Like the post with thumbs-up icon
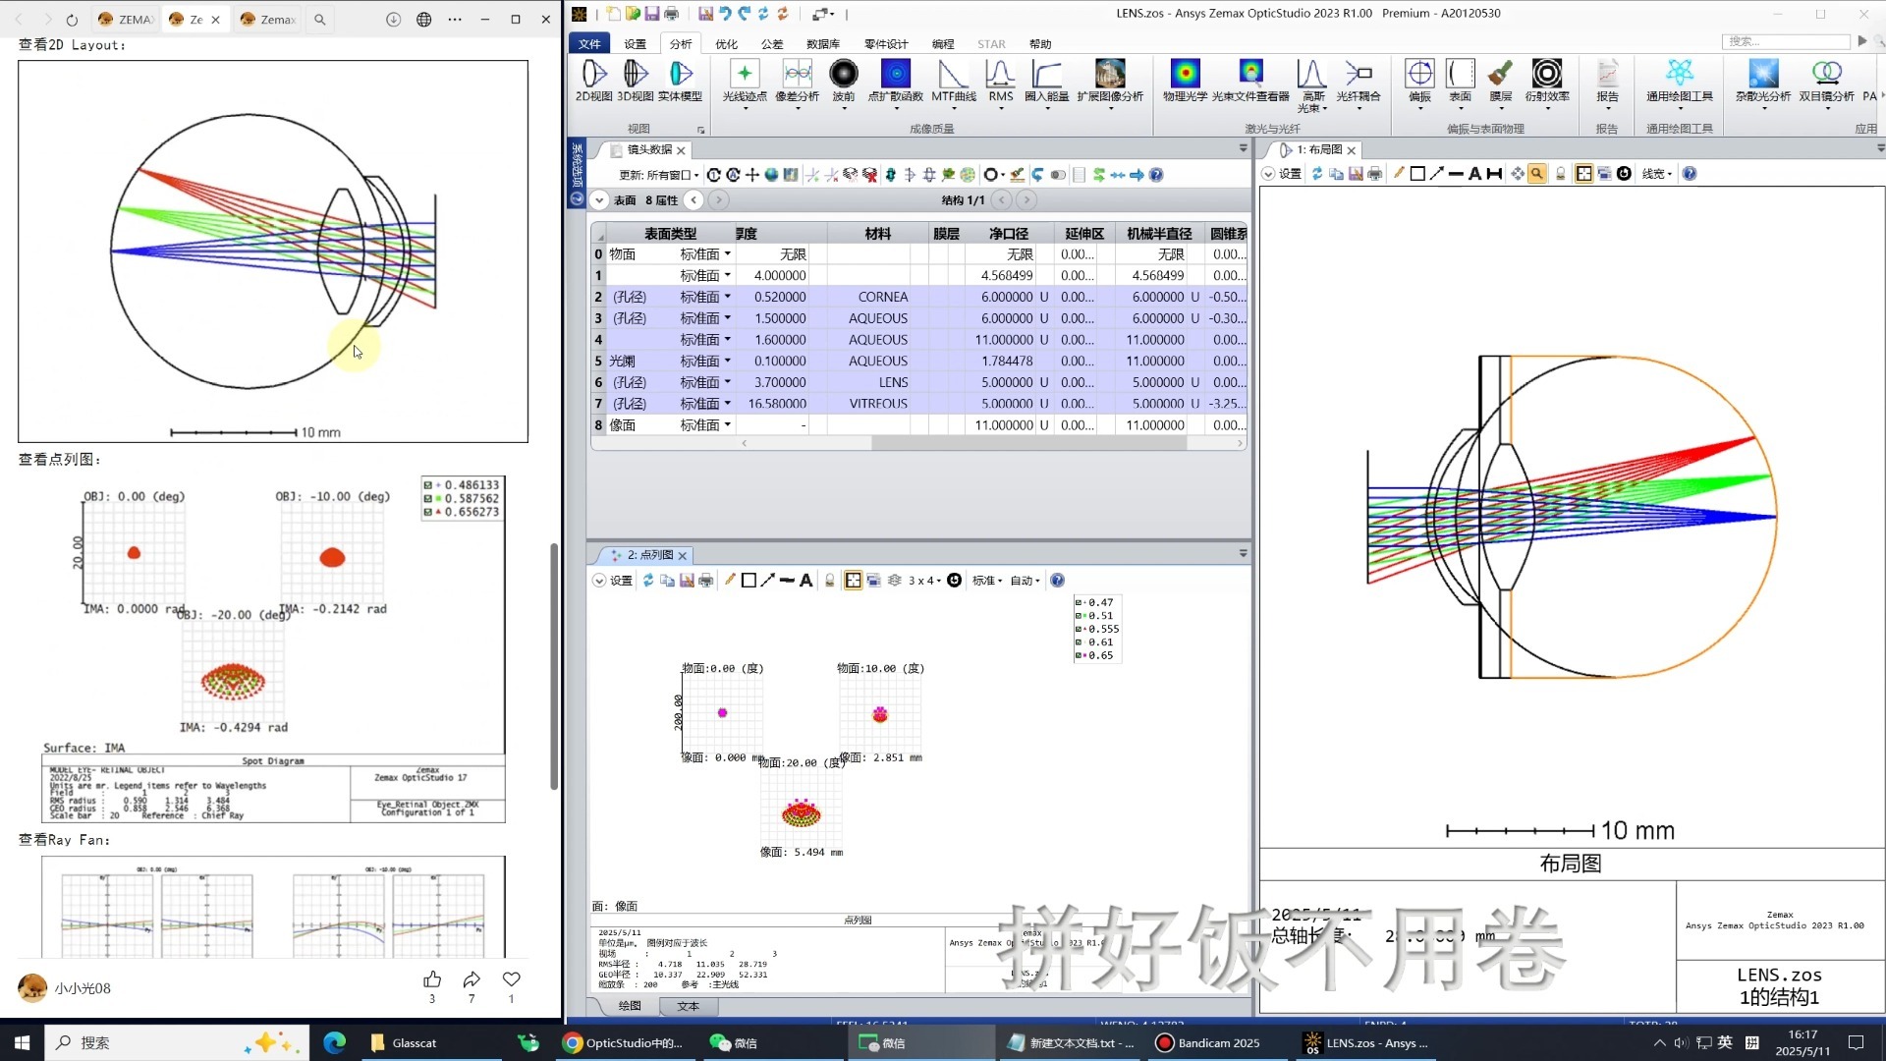This screenshot has height=1061, width=1886. click(x=432, y=979)
